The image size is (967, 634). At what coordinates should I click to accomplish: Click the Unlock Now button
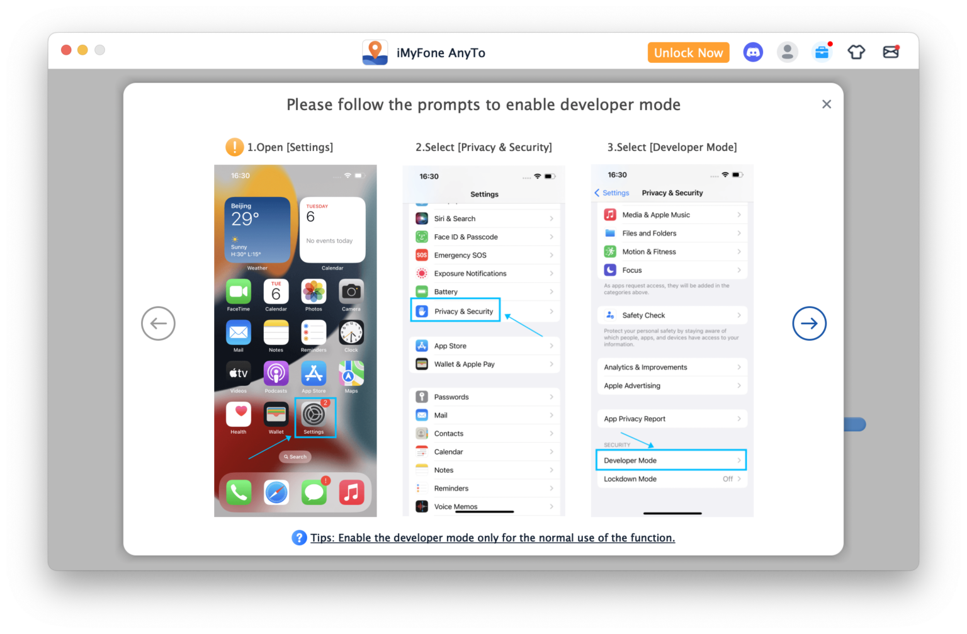pos(688,53)
